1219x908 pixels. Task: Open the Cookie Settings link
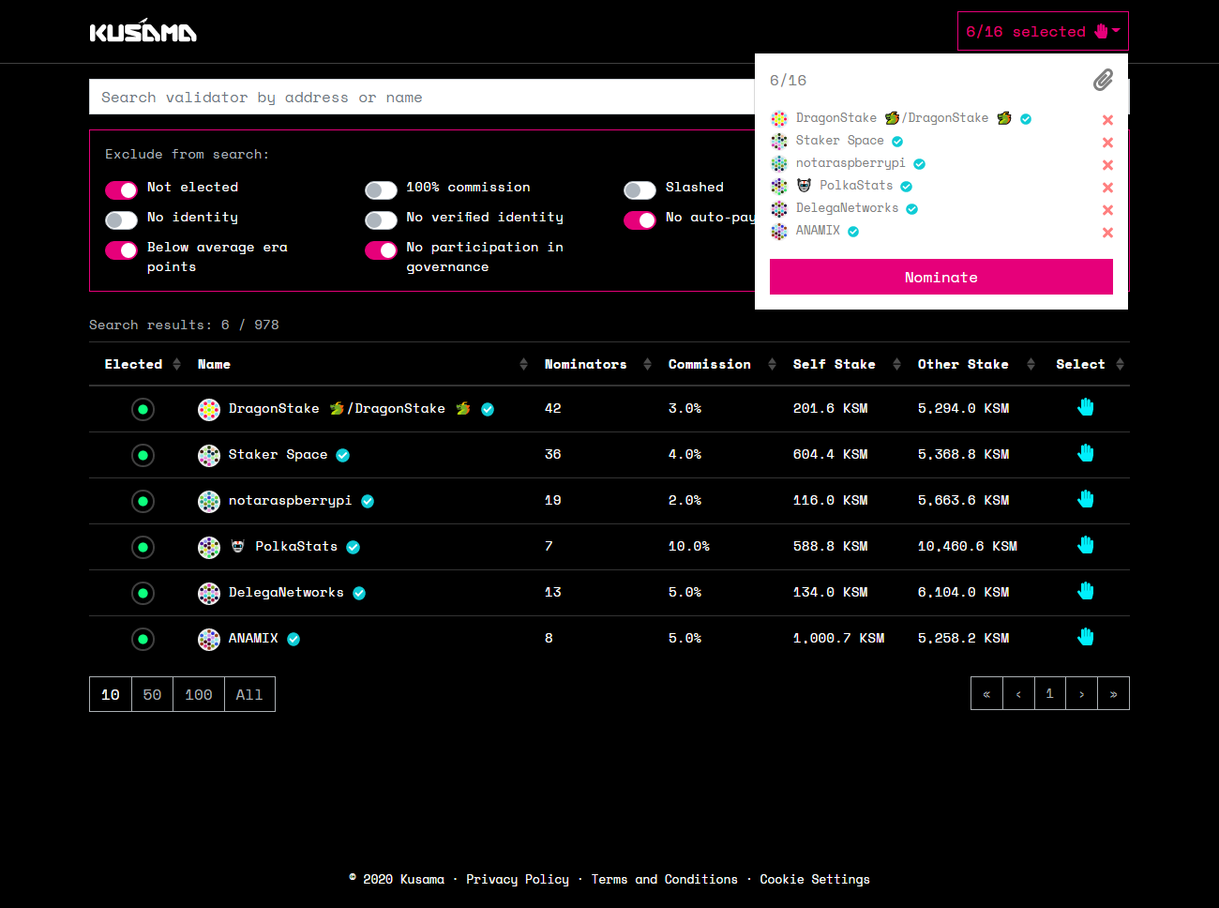point(815,879)
